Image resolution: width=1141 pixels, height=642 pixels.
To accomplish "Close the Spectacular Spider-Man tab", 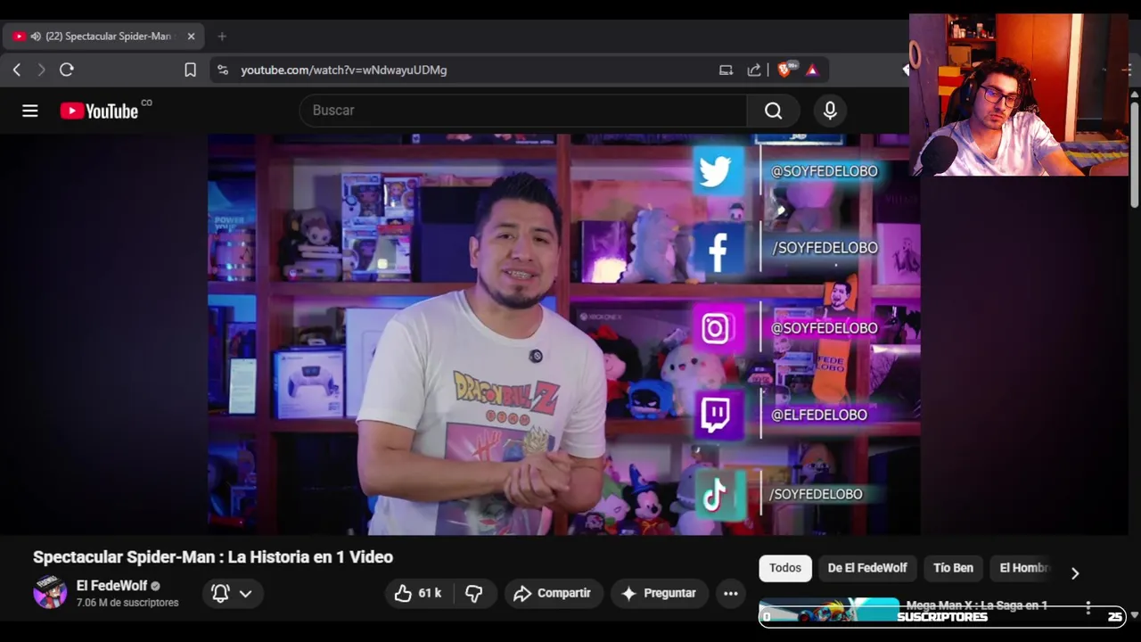I will tap(191, 37).
